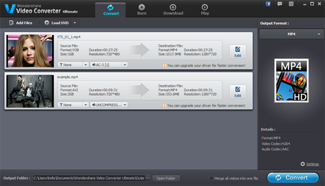This screenshot has height=186, width=325.
Task: Open AC-3 audio track dropdown
Action: [109, 65]
